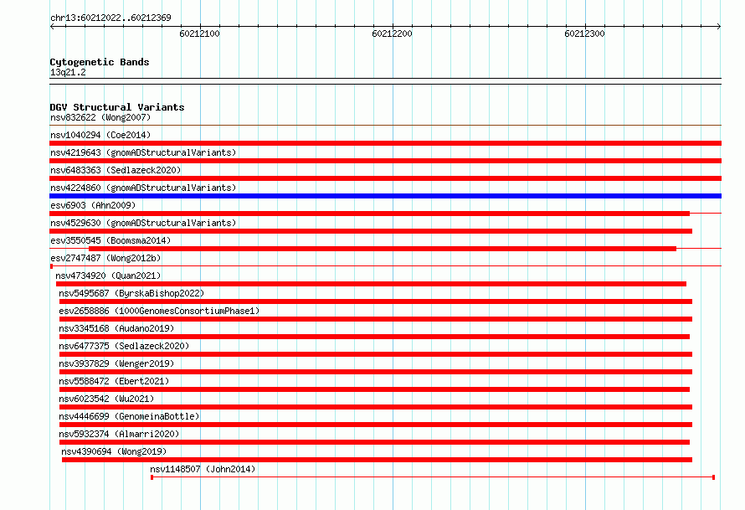
Task: Click the red bar under nsv6023542 (Wu2021)
Action: (375, 407)
